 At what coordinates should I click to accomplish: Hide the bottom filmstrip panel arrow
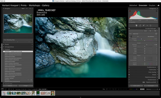pos(80,97)
